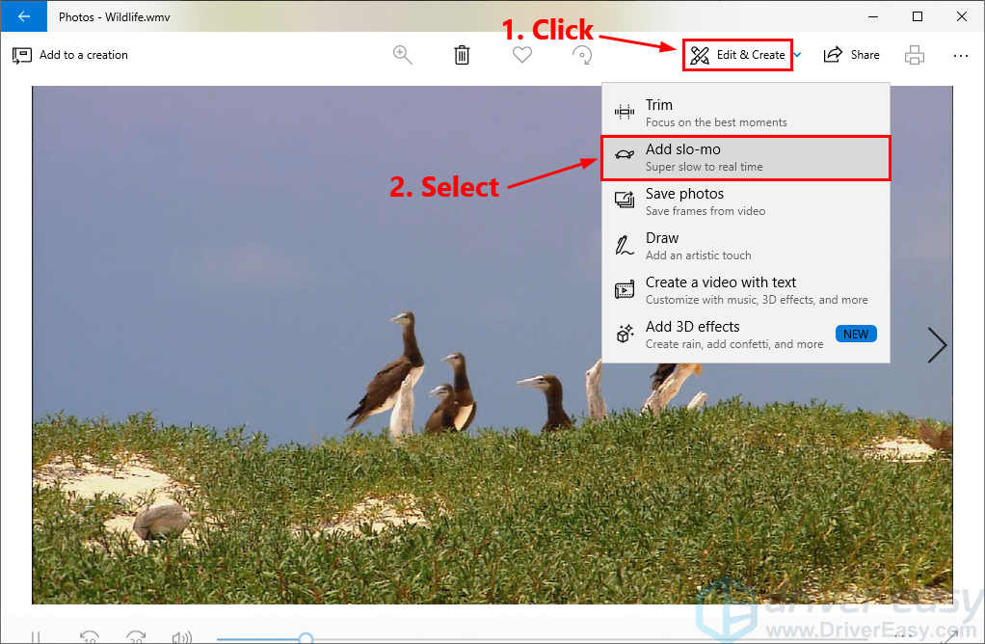Screen dimensions: 985x644
Task: Click the video seek slider handle
Action: click(306, 638)
